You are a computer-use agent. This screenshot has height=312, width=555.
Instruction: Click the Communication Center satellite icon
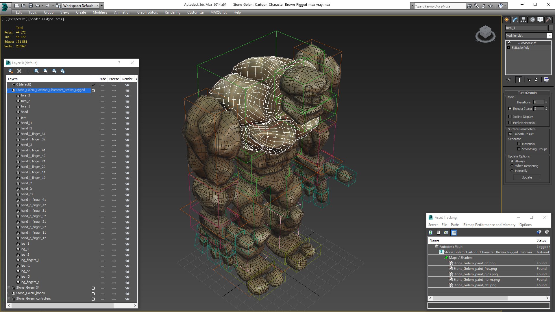pyautogui.click(x=483, y=6)
